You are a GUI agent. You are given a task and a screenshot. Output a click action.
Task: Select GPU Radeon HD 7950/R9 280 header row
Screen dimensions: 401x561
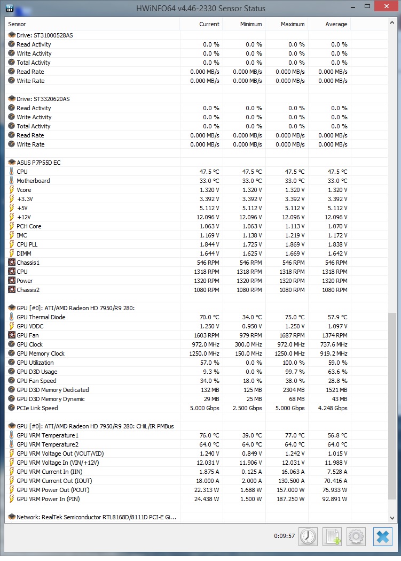point(196,308)
